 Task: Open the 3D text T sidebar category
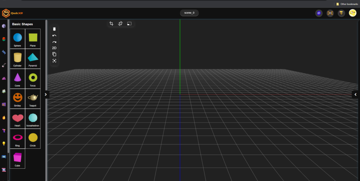click(4, 131)
